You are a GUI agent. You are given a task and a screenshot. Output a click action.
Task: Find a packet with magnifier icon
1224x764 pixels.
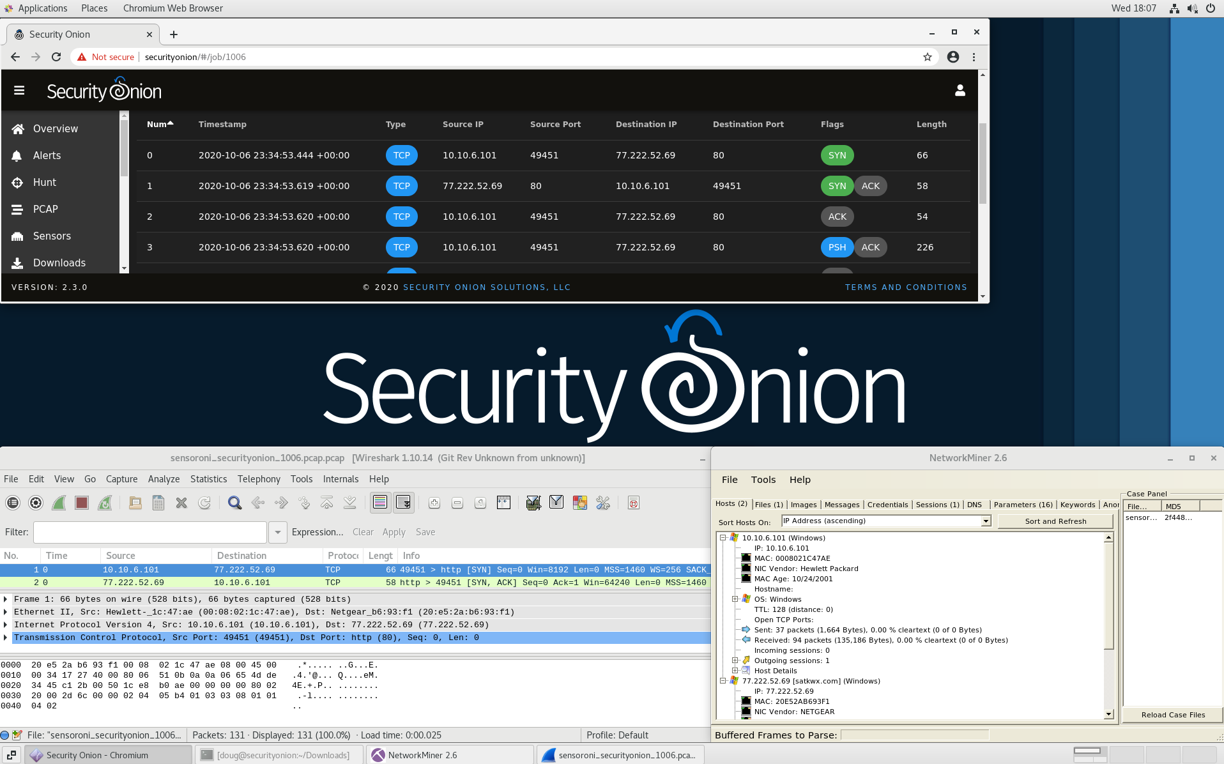(234, 503)
